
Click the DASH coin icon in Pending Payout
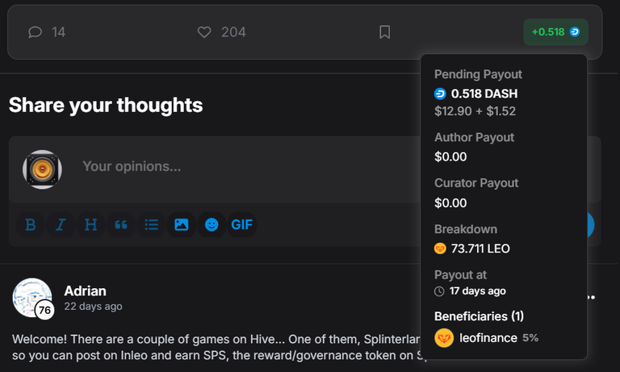440,94
